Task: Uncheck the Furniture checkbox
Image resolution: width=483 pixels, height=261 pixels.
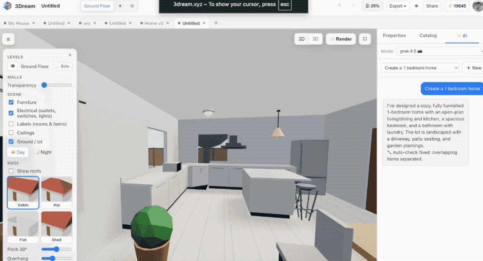Action: pyautogui.click(x=11, y=102)
